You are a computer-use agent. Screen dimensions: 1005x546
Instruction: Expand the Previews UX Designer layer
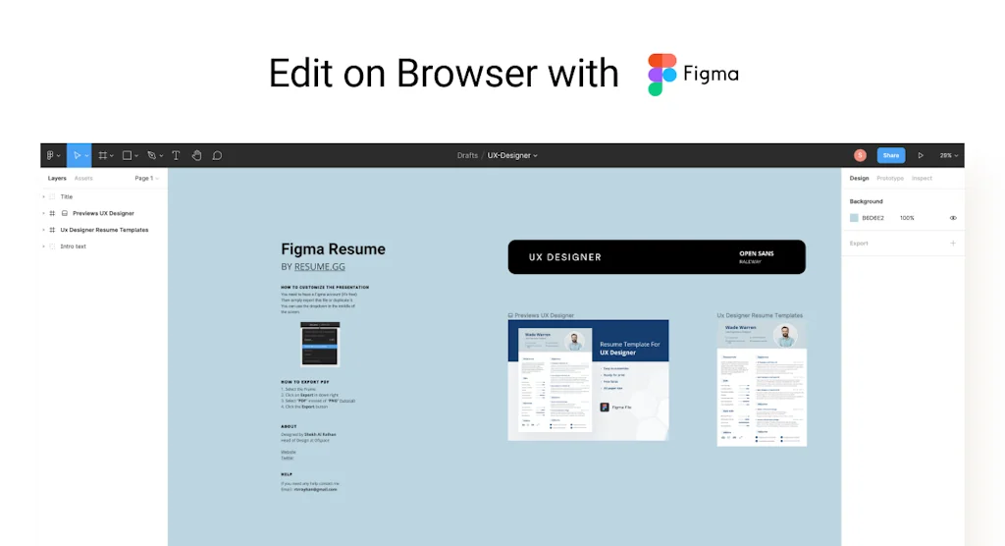pyautogui.click(x=43, y=213)
